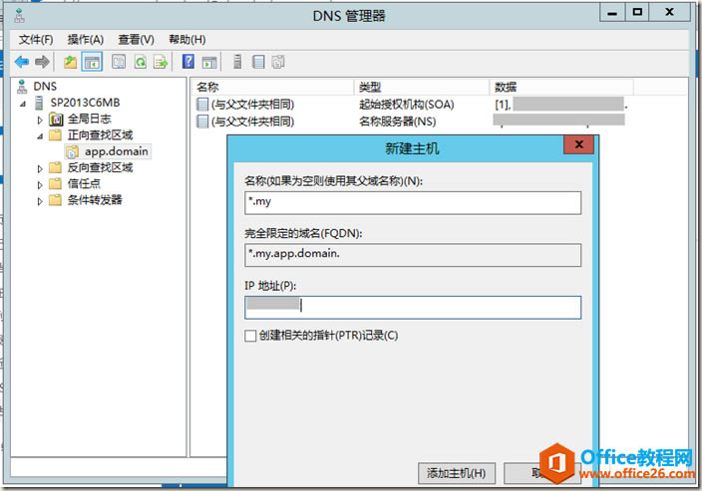Click the IP 地址(P) input field
702x491 pixels.
point(413,307)
